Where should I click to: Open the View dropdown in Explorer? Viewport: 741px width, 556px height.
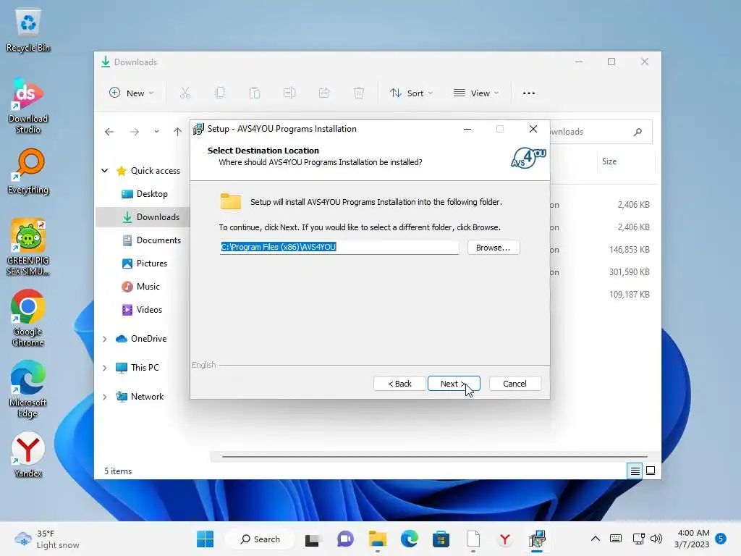coord(476,93)
